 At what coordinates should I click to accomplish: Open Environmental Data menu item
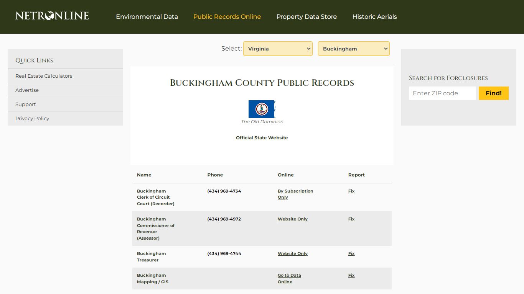pyautogui.click(x=147, y=17)
